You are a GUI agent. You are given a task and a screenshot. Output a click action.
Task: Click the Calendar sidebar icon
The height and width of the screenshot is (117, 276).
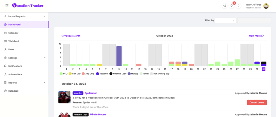click(x=5, y=33)
